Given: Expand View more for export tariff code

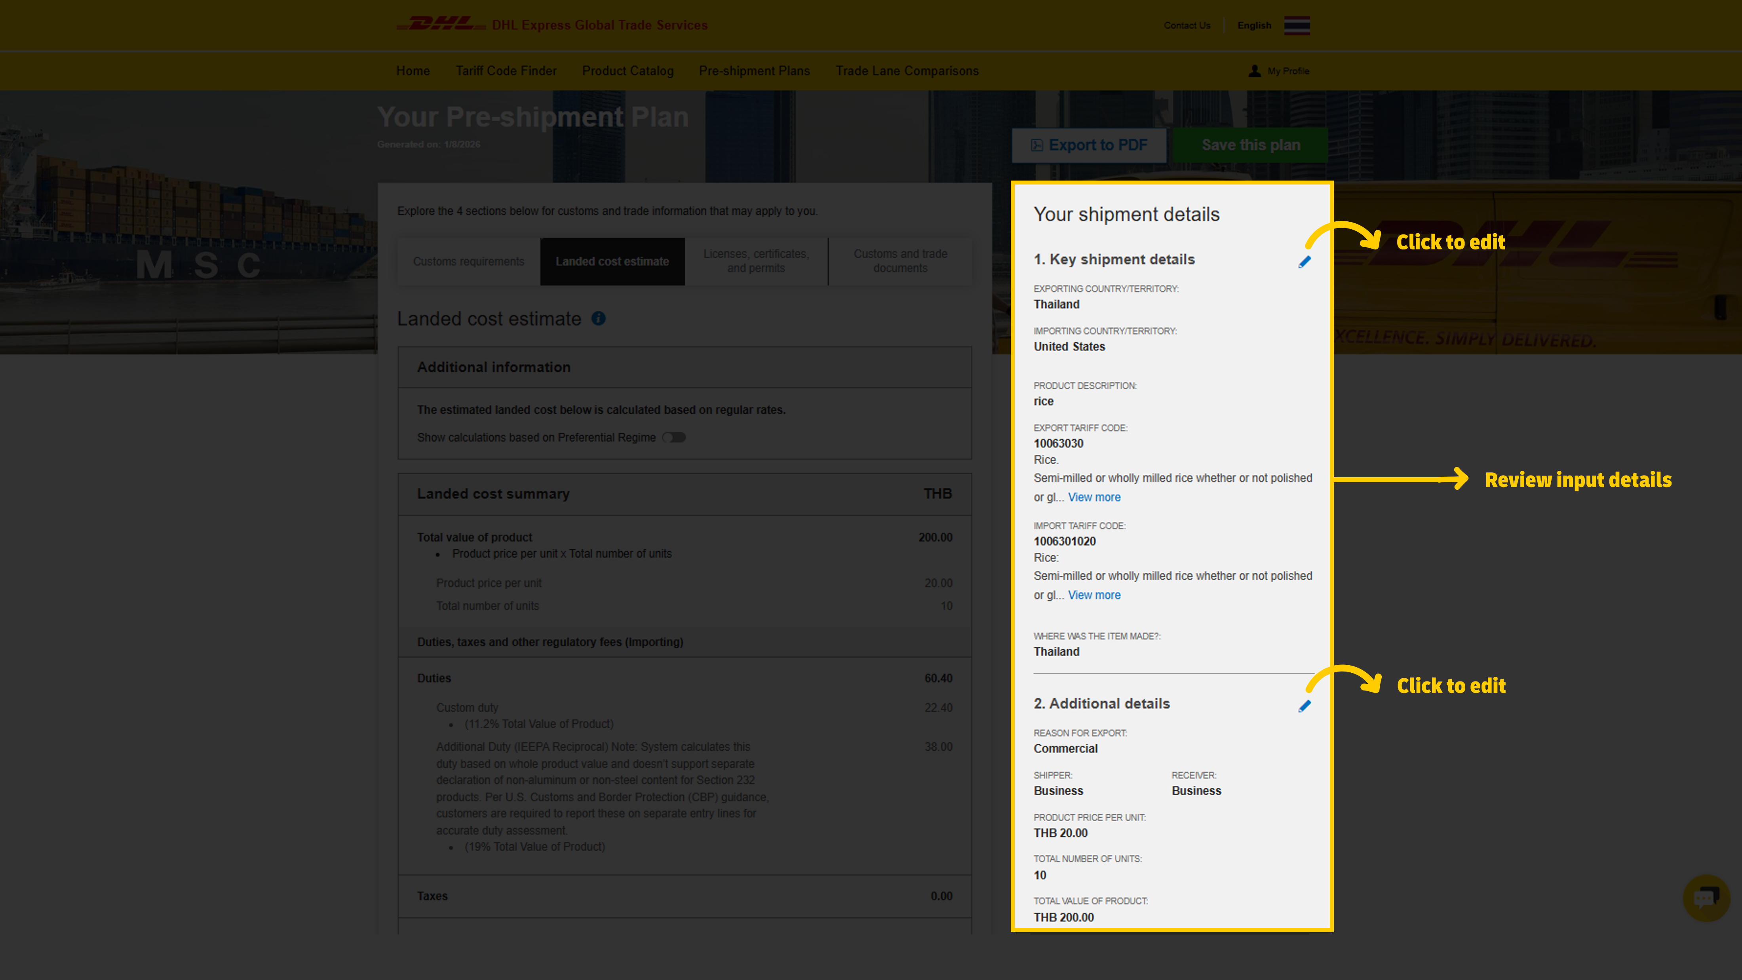Looking at the screenshot, I should click(1094, 497).
